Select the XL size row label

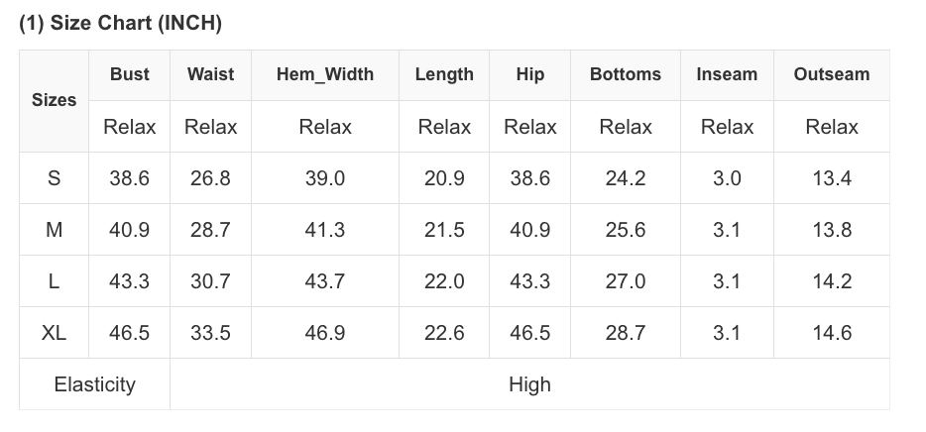point(54,333)
